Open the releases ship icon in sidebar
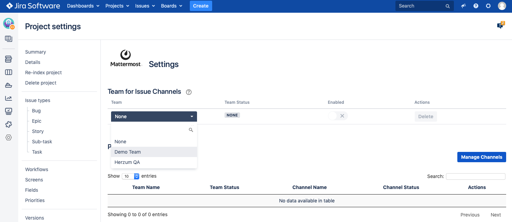Image resolution: width=512 pixels, height=222 pixels. [9, 85]
